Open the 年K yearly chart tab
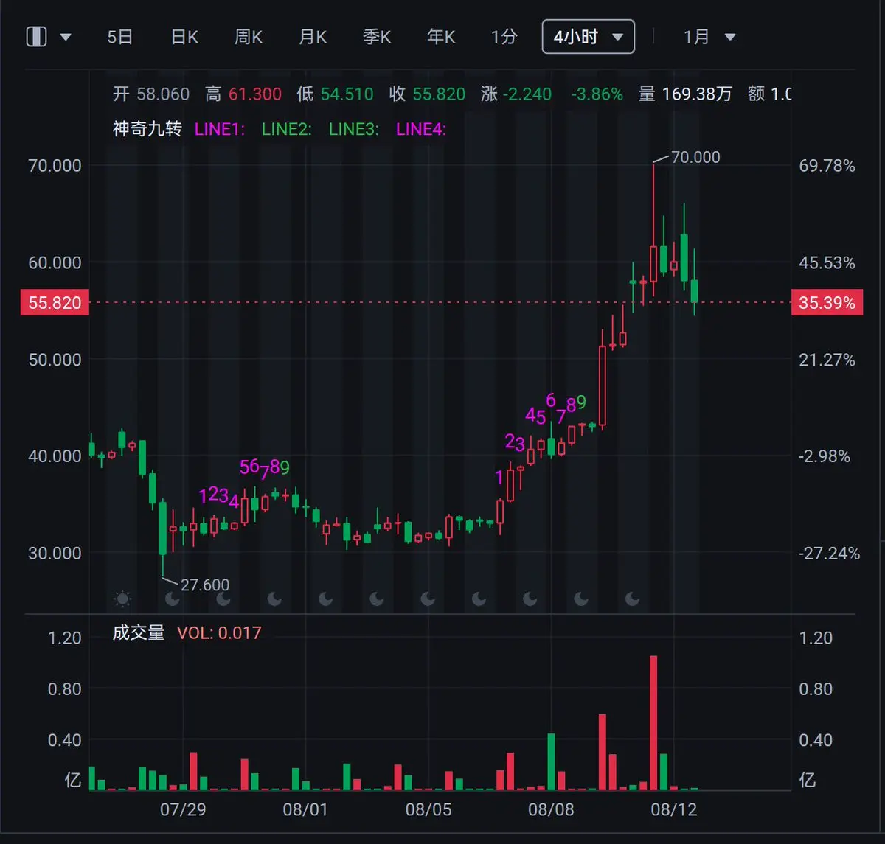 441,37
